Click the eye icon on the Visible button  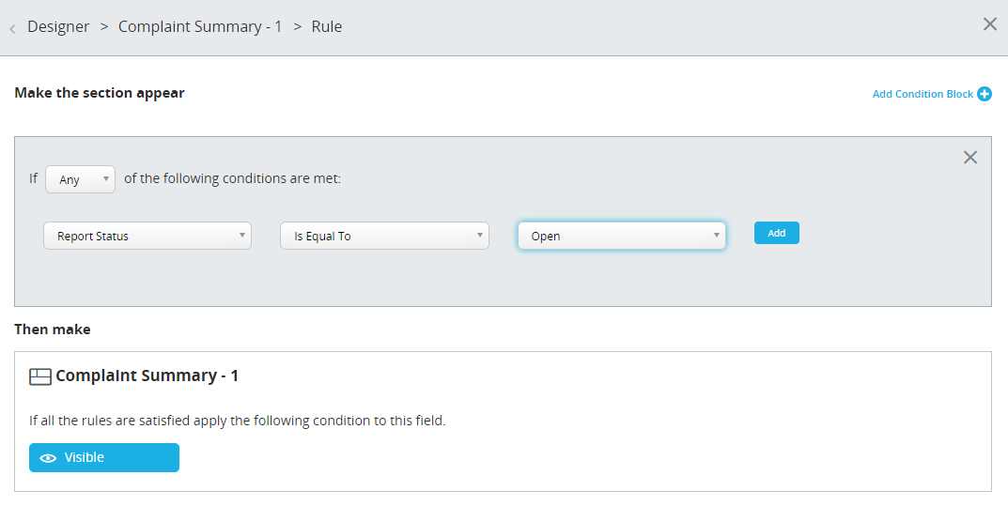pos(48,458)
